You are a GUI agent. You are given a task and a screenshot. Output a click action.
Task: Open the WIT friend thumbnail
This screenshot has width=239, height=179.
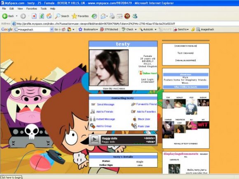[x=203, y=125]
